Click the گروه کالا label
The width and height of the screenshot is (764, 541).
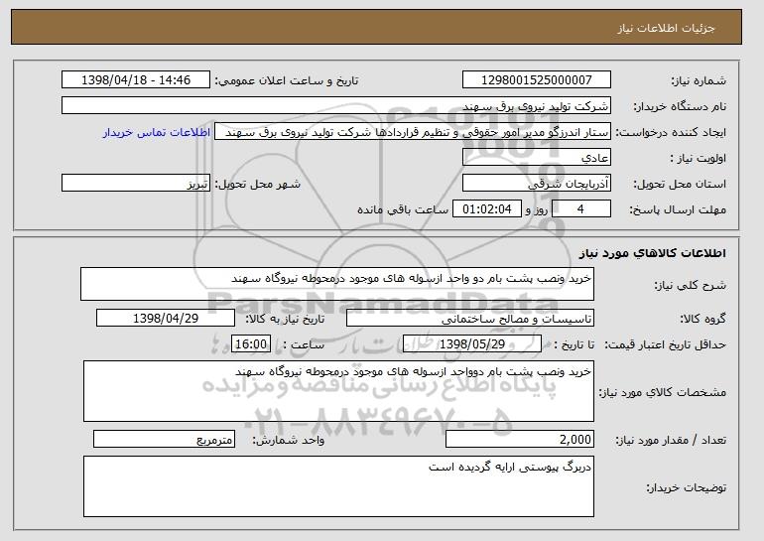(702, 320)
